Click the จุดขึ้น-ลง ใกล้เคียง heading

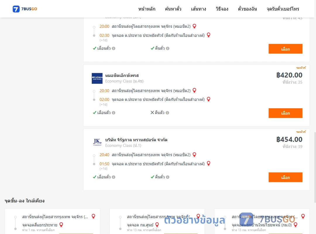tap(25, 201)
